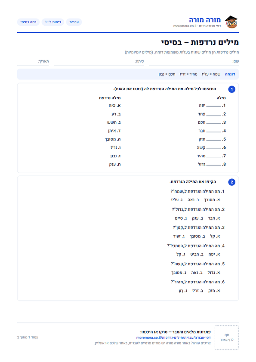The image size is (256, 362).
Task: Select the עברית subject tag
Action: coord(74,22)
